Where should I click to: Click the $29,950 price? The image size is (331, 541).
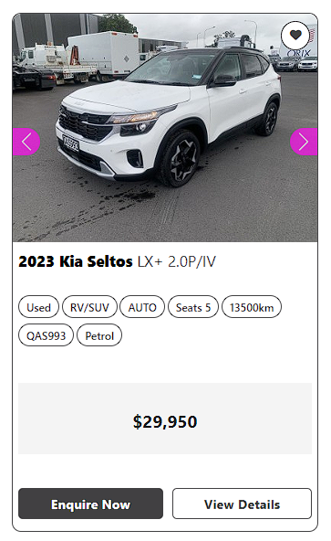pyautogui.click(x=165, y=421)
